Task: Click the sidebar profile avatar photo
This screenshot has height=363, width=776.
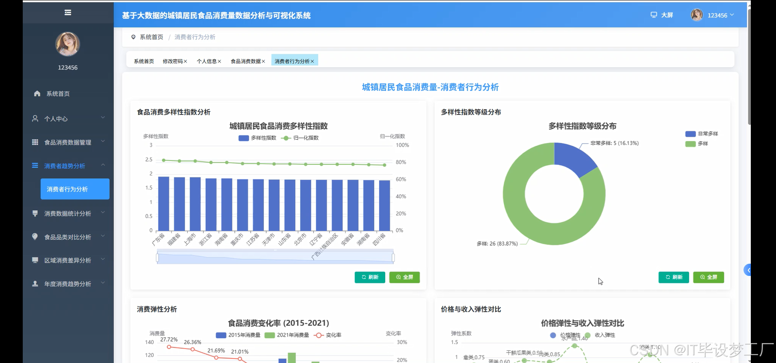Action: (67, 44)
